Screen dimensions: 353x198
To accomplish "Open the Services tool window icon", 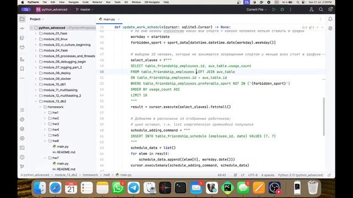I will pyautogui.click(x=22, y=138).
